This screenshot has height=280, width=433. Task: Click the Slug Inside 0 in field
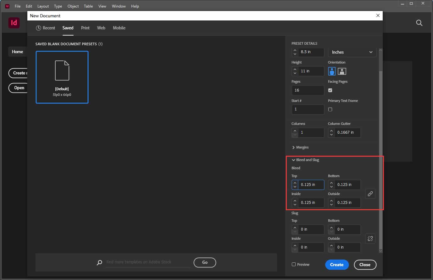(x=311, y=247)
